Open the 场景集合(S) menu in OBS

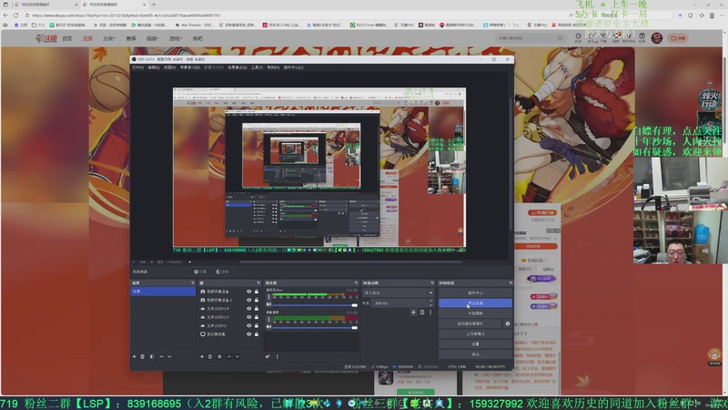(x=237, y=67)
